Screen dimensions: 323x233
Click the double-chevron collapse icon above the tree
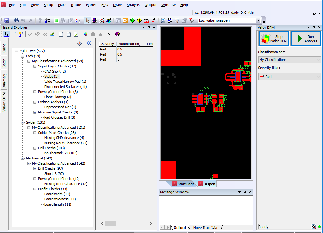[89, 43]
